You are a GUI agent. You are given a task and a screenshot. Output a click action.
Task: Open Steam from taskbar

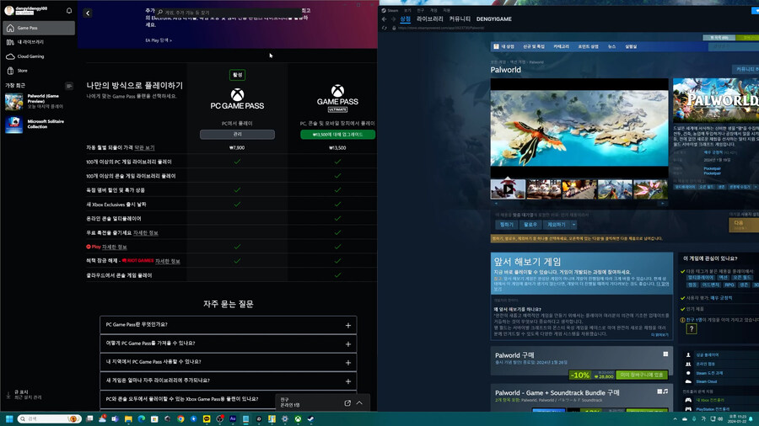[310, 418]
